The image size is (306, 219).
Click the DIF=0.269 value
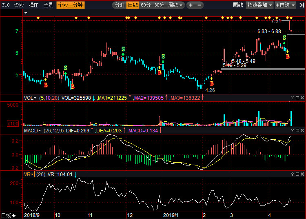click(x=78, y=130)
